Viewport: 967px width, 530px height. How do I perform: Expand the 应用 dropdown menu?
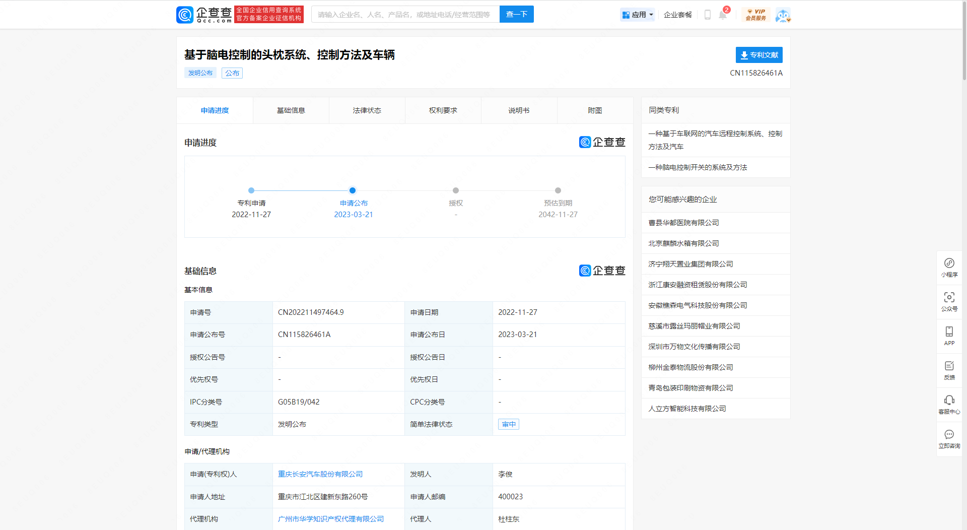pos(637,15)
